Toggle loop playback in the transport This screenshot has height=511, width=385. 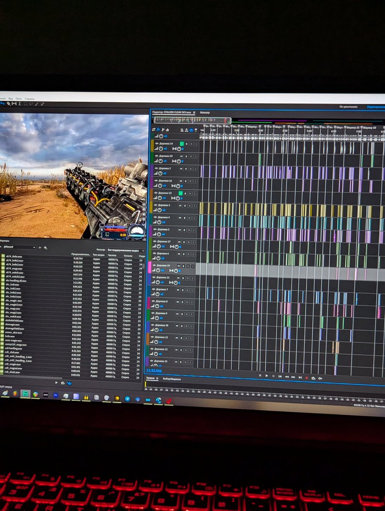point(313,378)
